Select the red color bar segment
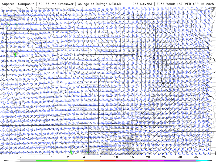This screenshot has height=162, width=216. click(x=108, y=161)
